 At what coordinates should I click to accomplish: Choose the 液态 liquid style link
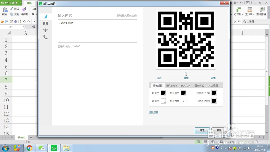point(159,78)
